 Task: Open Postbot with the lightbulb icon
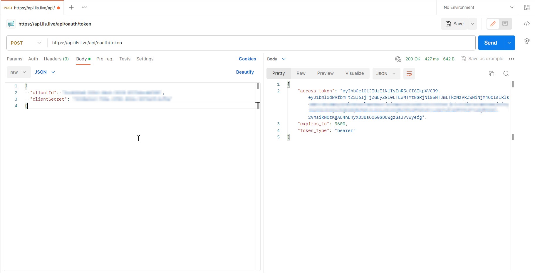click(527, 41)
